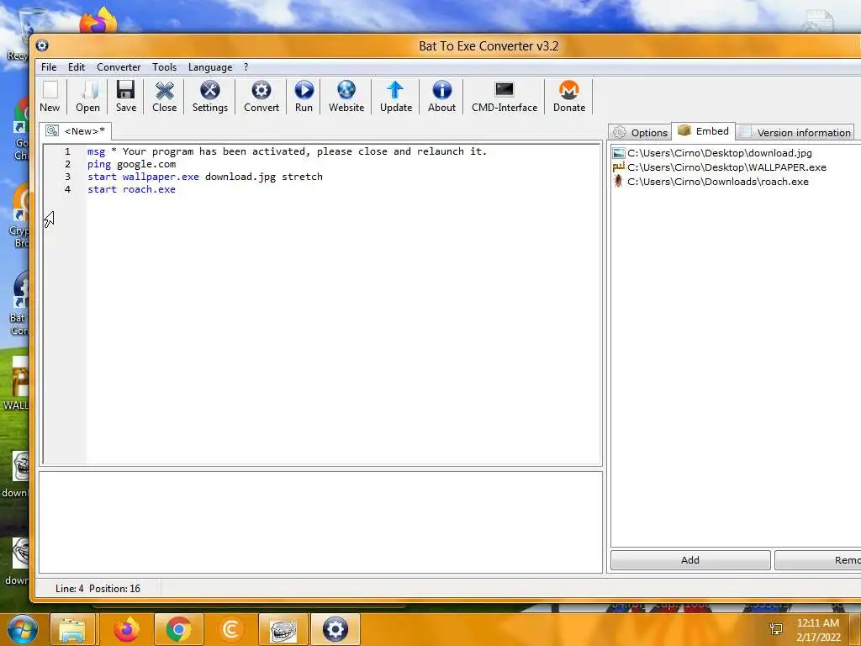Open the File menu

tap(49, 67)
